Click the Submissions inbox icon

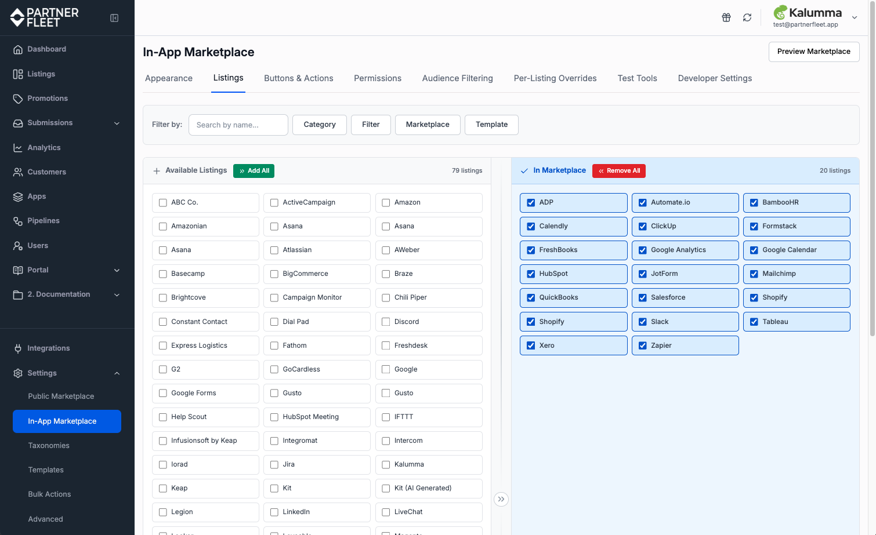(18, 123)
